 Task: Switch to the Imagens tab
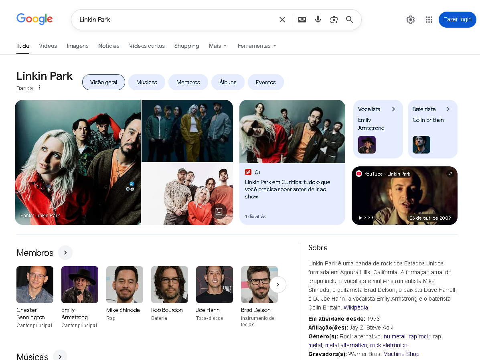[x=77, y=46]
